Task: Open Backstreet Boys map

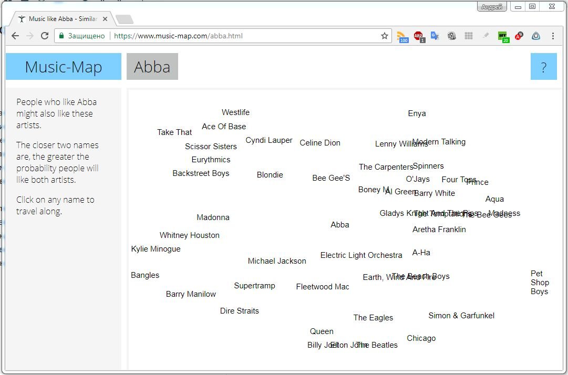Action: click(x=201, y=173)
